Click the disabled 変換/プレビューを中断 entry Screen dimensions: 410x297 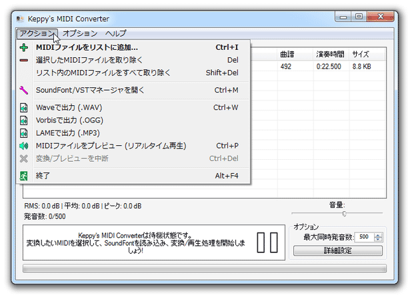(x=133, y=158)
